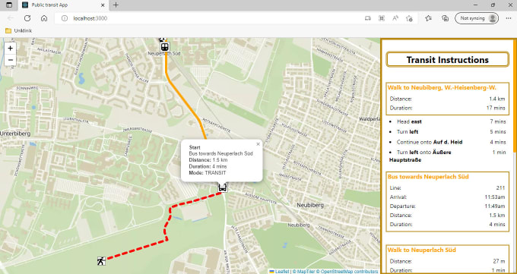Click the walking person marker on map
The width and height of the screenshot is (517, 274).
pos(101,261)
